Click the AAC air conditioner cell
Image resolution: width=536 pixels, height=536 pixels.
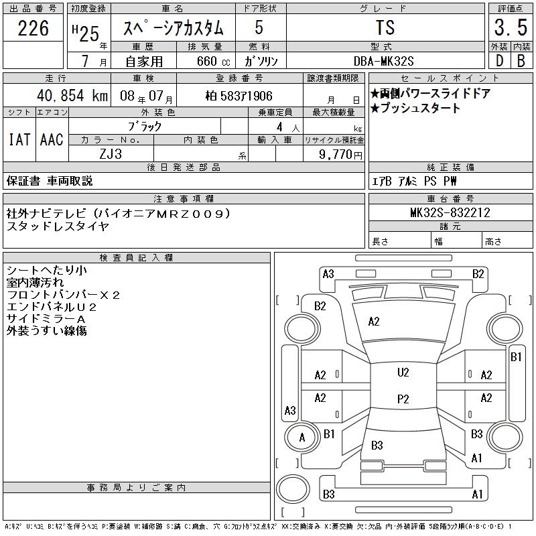[x=52, y=139]
